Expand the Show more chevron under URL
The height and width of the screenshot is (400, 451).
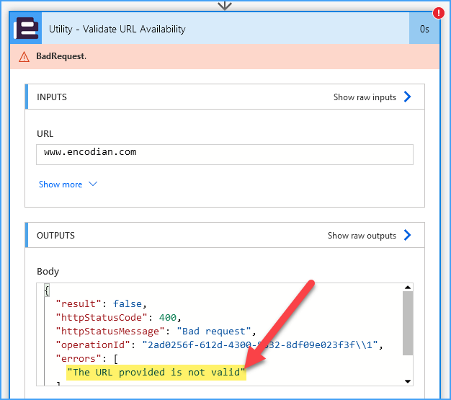[x=92, y=185]
